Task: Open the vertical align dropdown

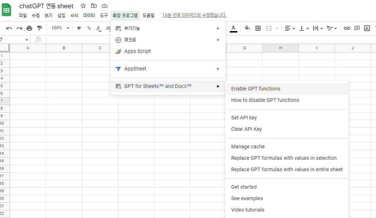Action: [x=304, y=28]
